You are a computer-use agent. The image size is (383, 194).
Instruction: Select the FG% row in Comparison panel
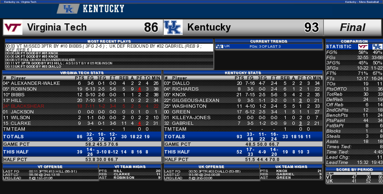pyautogui.click(x=354, y=52)
